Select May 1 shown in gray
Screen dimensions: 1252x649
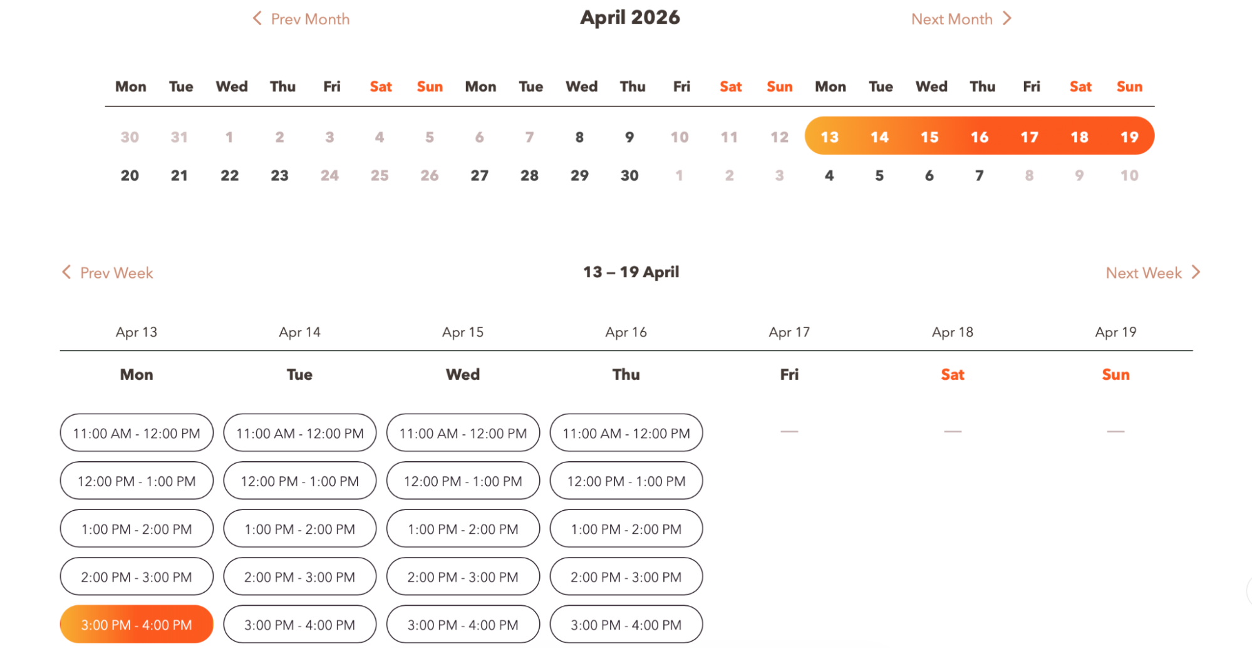click(x=679, y=175)
